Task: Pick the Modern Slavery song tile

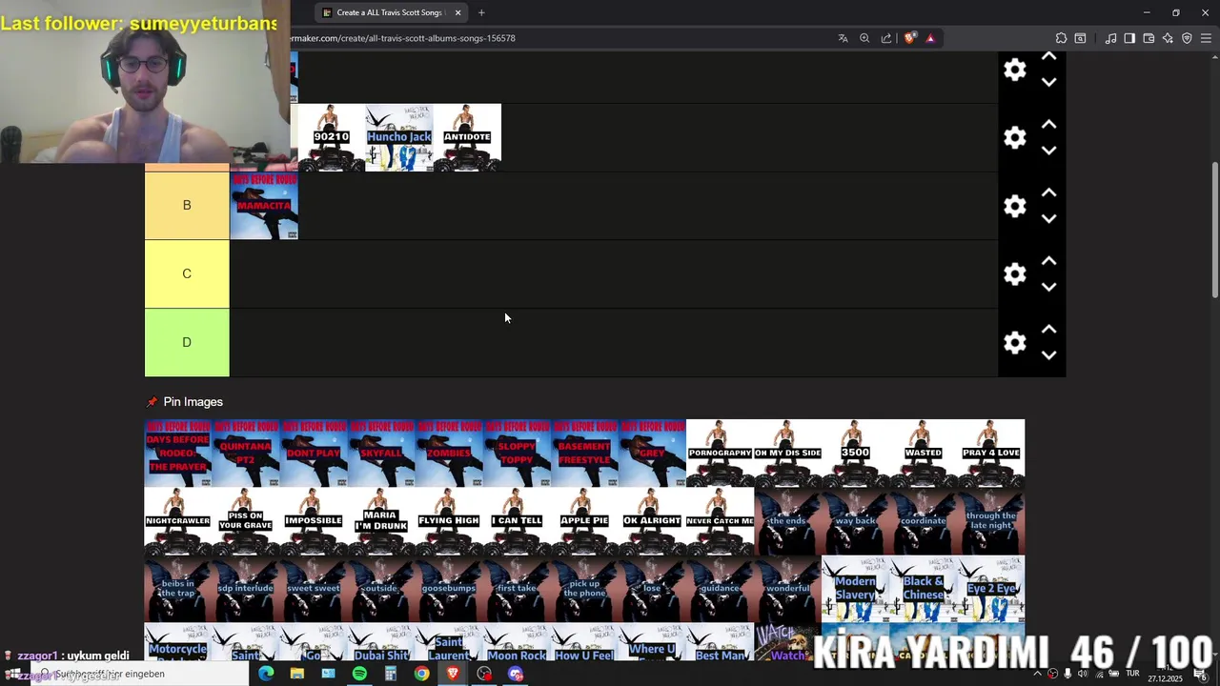Action: (x=855, y=589)
